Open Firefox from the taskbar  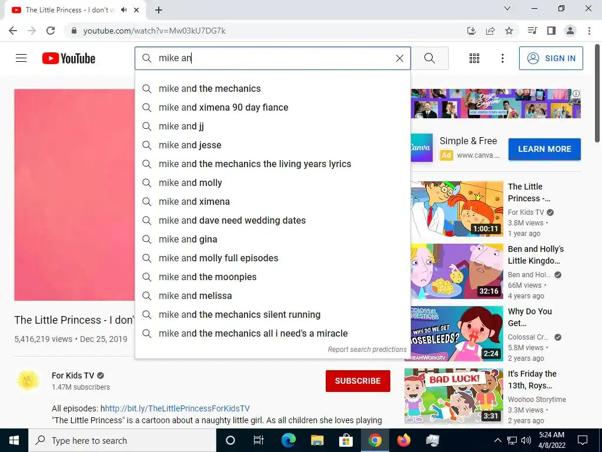tap(403, 440)
